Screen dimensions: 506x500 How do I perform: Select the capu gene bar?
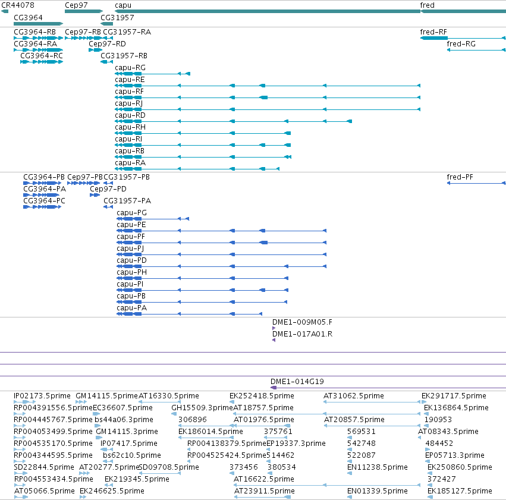(268, 11)
